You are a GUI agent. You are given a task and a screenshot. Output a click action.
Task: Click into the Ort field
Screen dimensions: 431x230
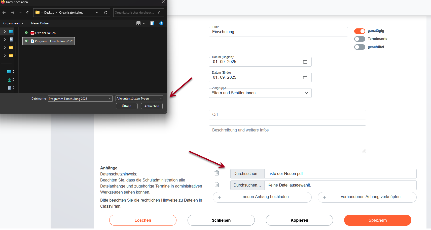[x=287, y=115]
